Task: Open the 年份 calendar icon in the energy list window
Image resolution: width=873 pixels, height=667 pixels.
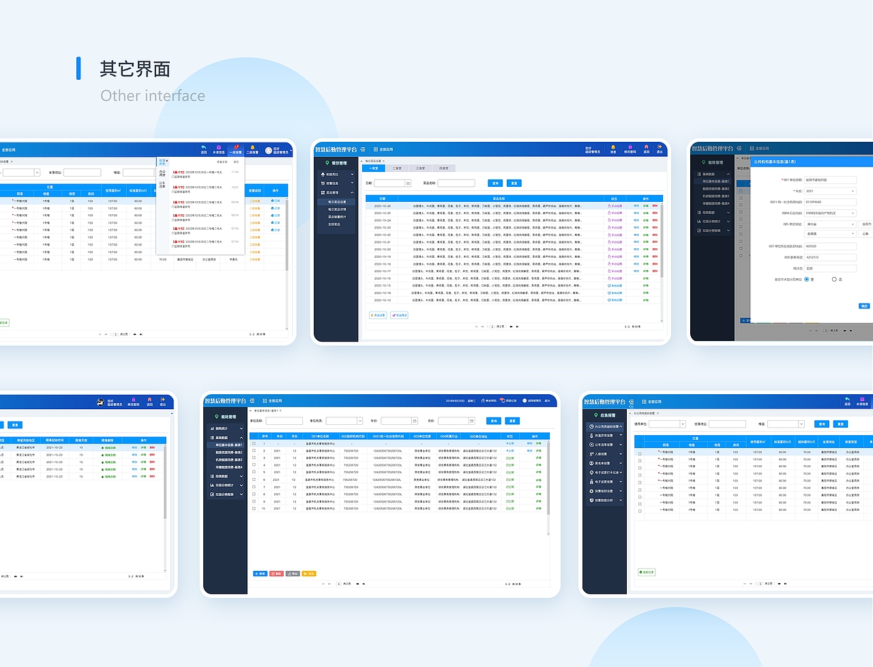Action: [x=415, y=421]
